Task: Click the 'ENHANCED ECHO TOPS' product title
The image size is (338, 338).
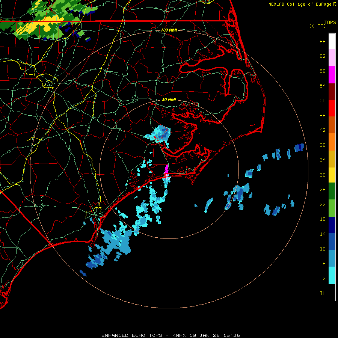Action: (x=132, y=335)
